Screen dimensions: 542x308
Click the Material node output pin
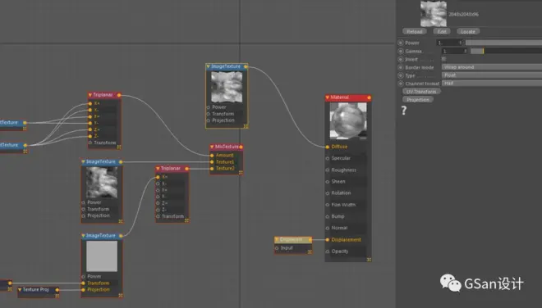369,98
